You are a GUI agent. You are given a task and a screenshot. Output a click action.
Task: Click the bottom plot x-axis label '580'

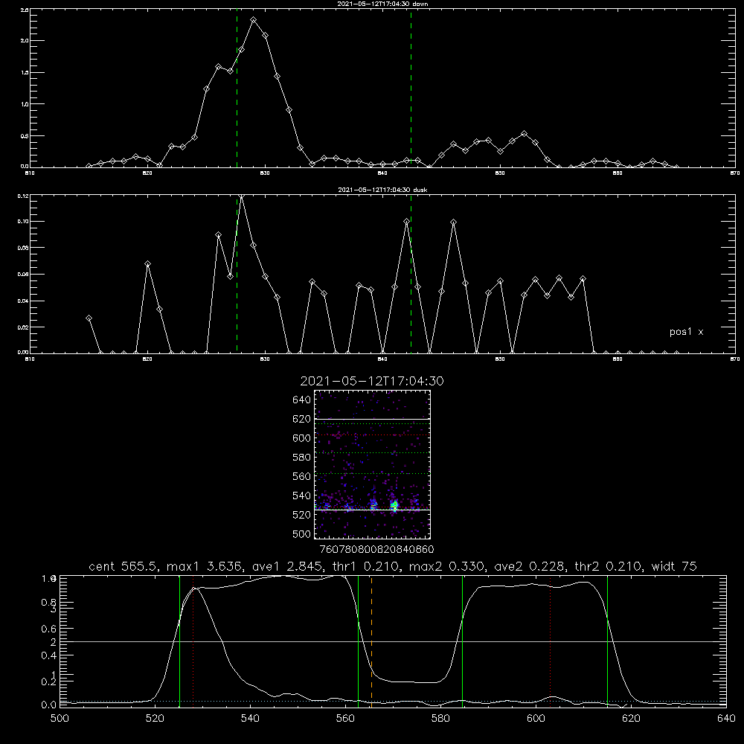pyautogui.click(x=440, y=719)
